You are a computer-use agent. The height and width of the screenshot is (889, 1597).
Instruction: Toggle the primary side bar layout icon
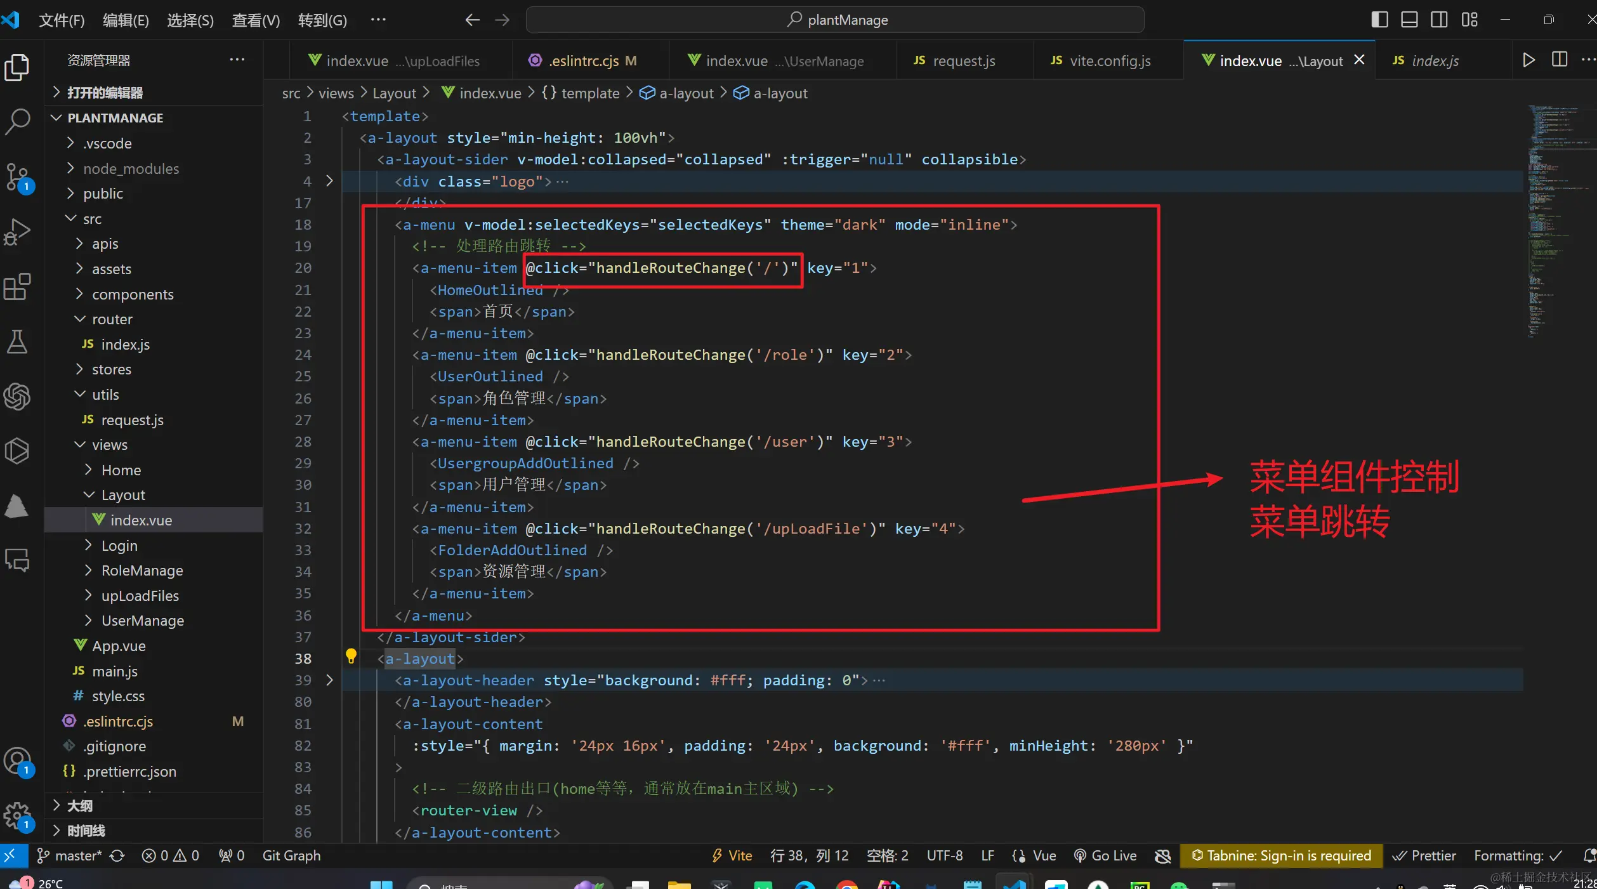[1379, 20]
